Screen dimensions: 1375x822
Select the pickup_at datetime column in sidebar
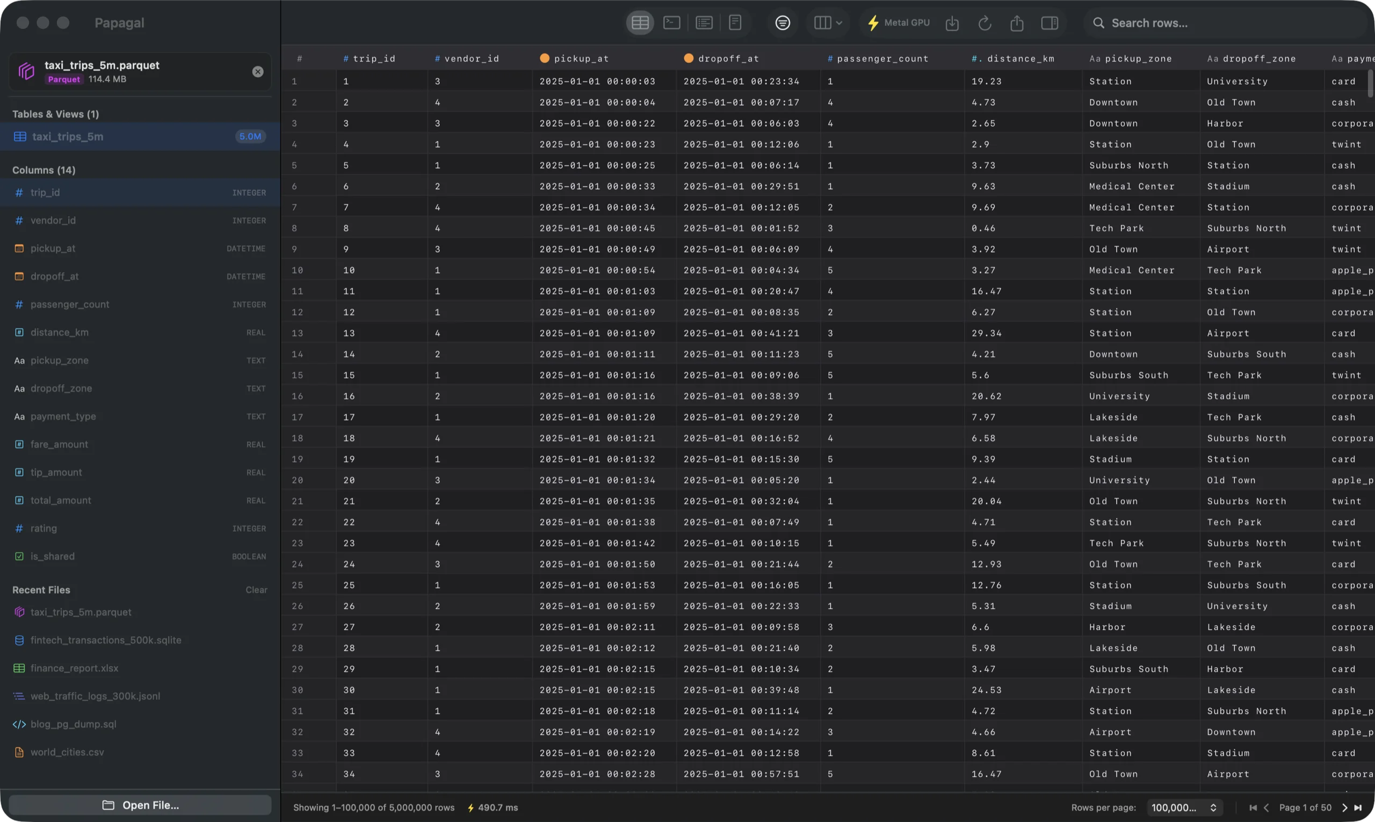[140, 248]
